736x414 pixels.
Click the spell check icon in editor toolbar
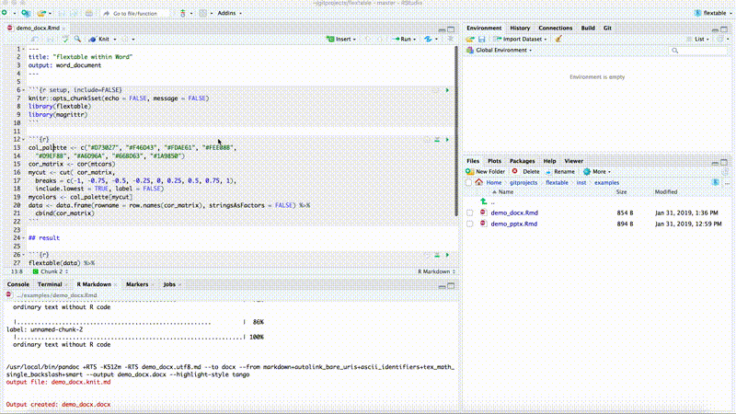65,39
